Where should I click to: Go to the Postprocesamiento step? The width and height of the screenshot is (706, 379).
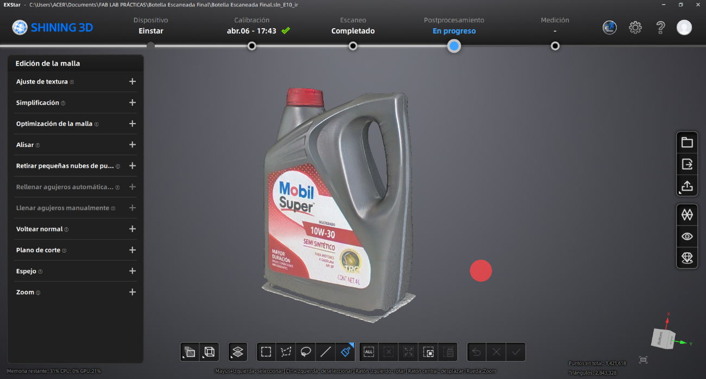click(454, 25)
